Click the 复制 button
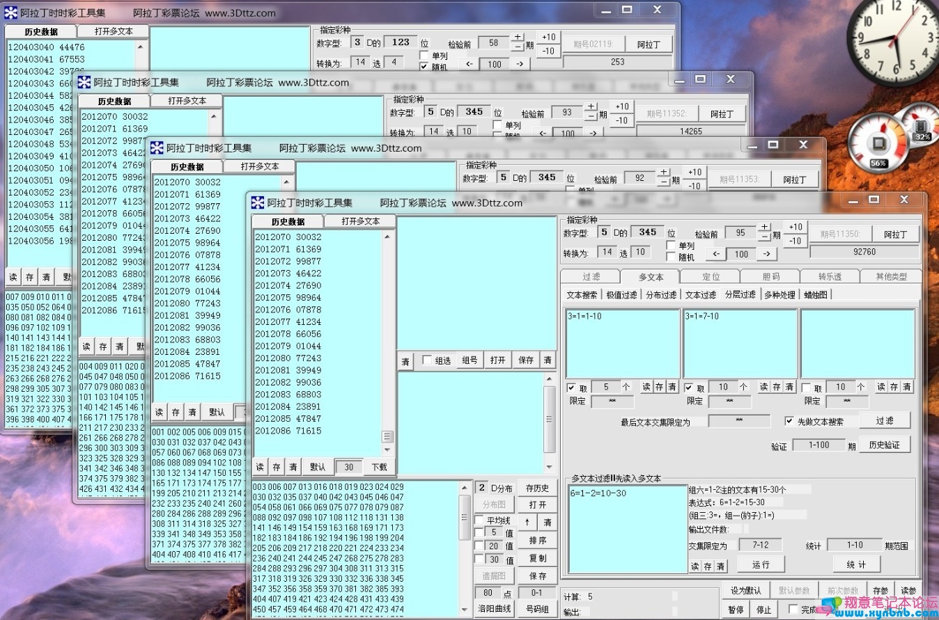The height and width of the screenshot is (620, 939). (537, 558)
